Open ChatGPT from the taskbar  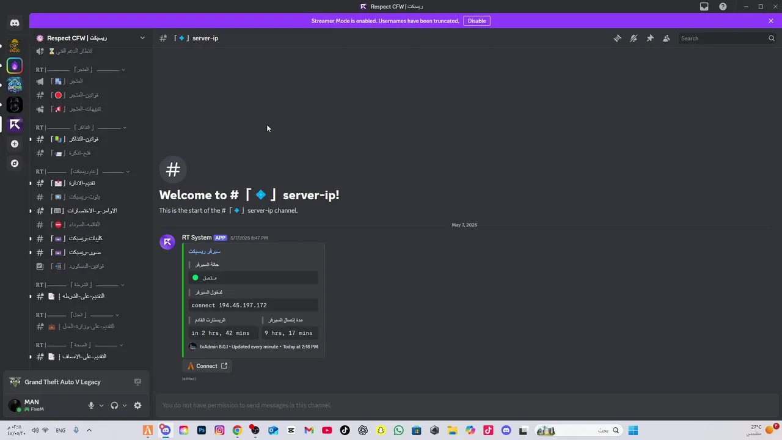(x=363, y=430)
